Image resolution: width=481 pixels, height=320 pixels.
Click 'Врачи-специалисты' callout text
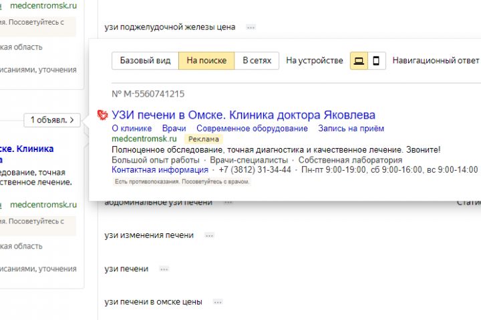click(x=249, y=160)
